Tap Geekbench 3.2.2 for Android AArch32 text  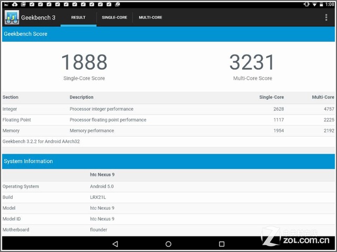pos(41,141)
